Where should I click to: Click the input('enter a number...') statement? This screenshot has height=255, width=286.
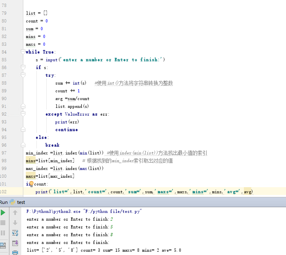(x=100, y=60)
